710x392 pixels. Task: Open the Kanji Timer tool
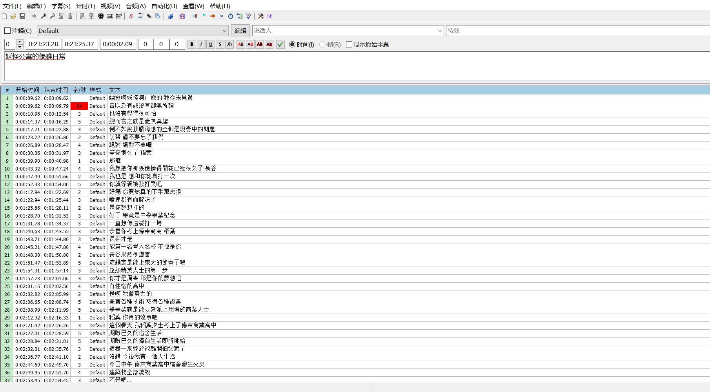pyautogui.click(x=240, y=16)
